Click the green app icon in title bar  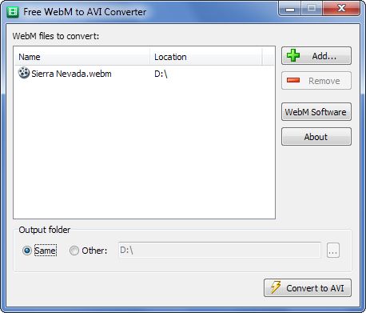13,12
